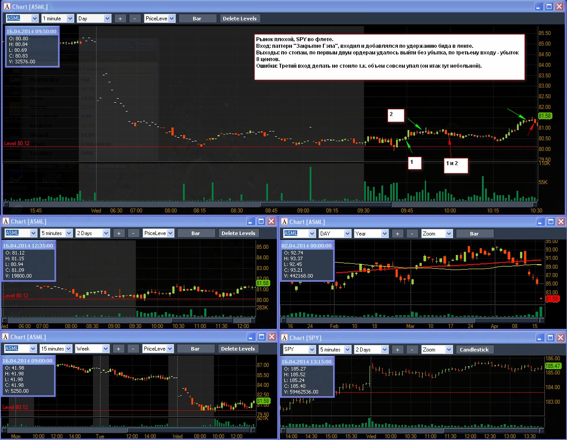Click the Candlestick button in SPY chart
The width and height of the screenshot is (567, 440).
pos(474,350)
